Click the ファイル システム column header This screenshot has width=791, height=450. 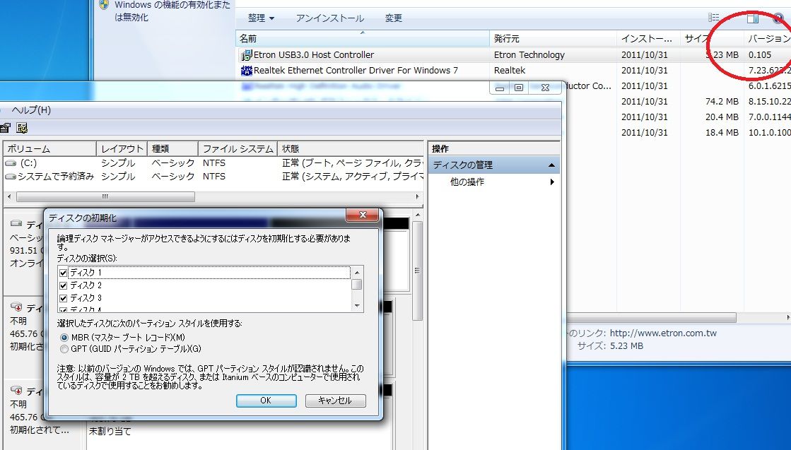coord(238,148)
